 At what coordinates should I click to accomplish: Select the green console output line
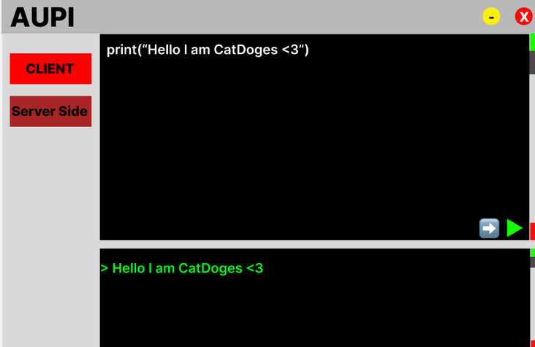tap(182, 268)
